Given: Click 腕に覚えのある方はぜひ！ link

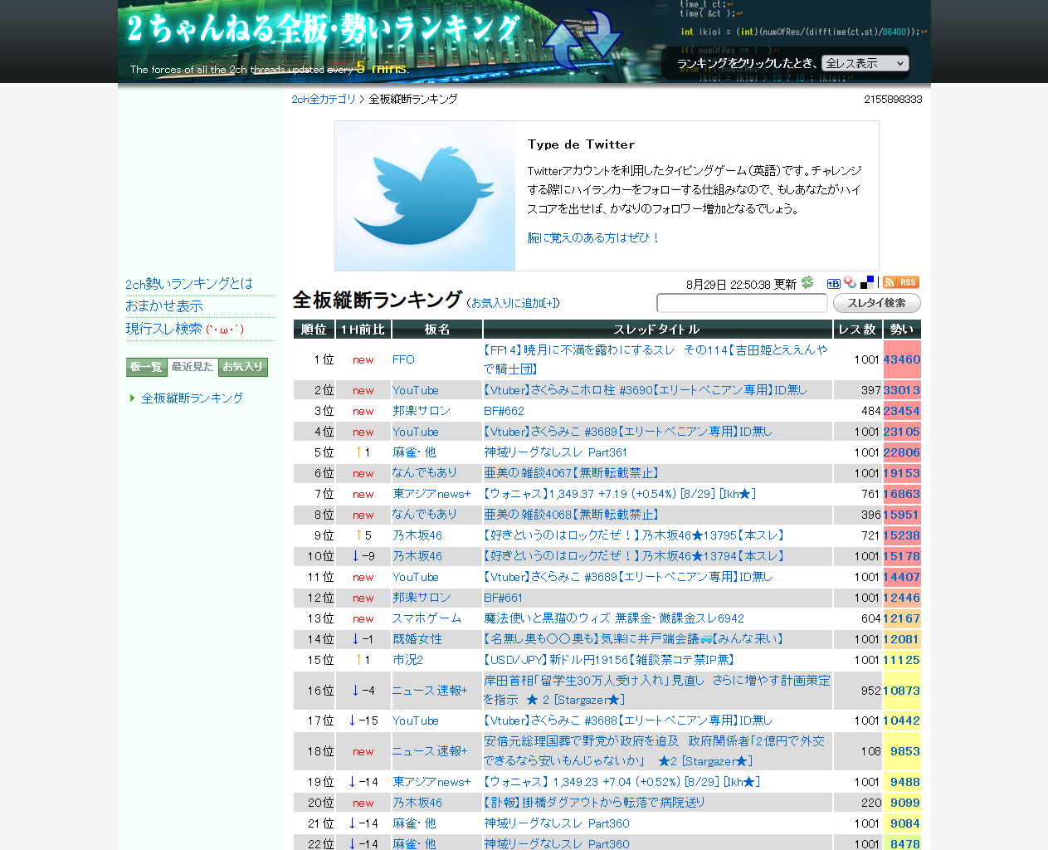Looking at the screenshot, I should pyautogui.click(x=594, y=237).
